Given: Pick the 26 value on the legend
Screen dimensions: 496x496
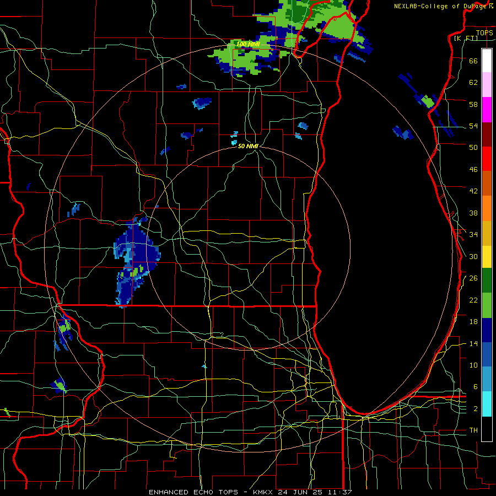Looking at the screenshot, I should (473, 278).
